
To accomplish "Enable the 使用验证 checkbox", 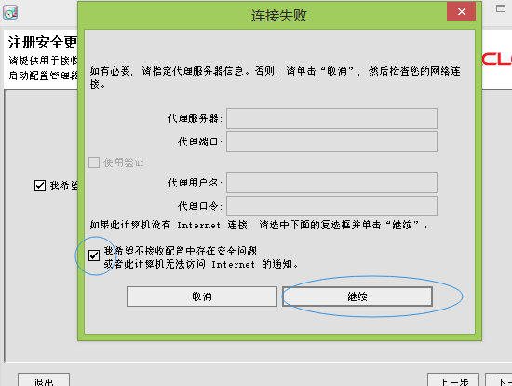I will click(94, 162).
